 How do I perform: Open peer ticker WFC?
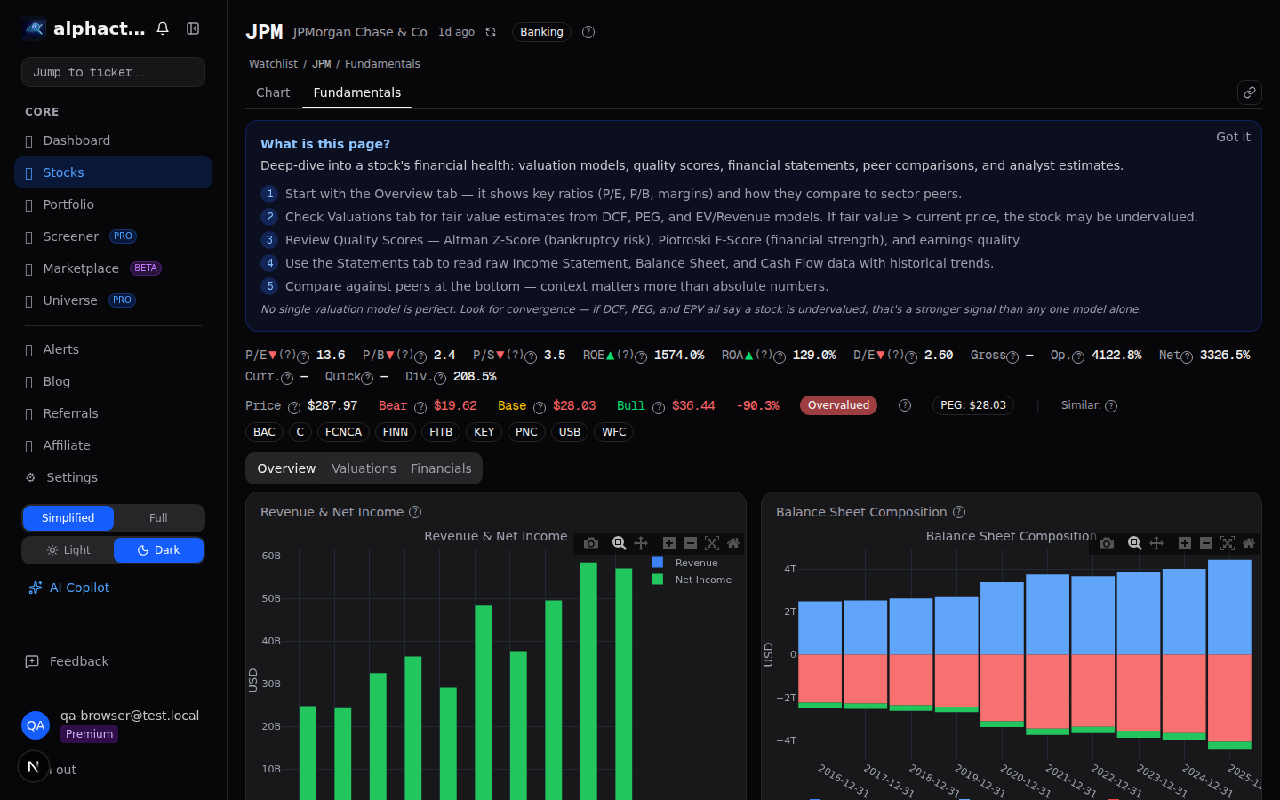tap(613, 432)
